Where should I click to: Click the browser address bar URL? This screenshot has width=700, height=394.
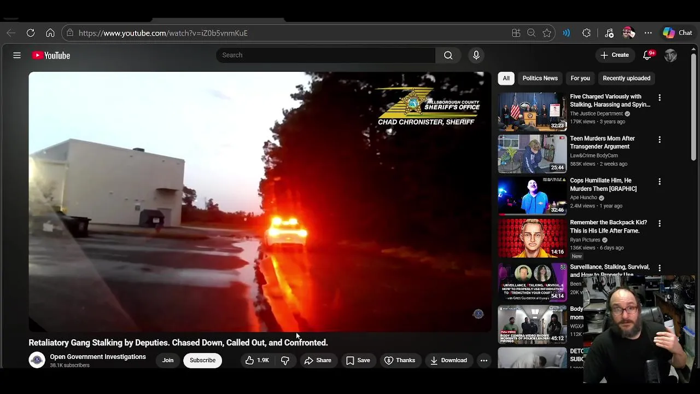pos(163,33)
